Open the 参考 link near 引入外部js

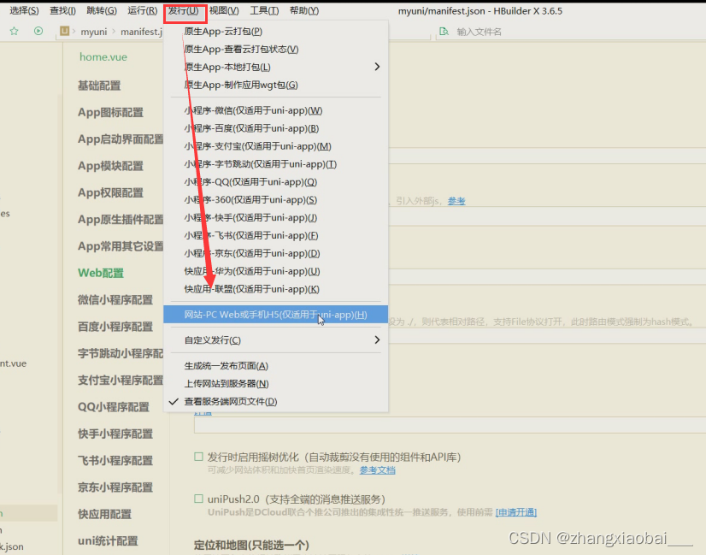click(456, 201)
